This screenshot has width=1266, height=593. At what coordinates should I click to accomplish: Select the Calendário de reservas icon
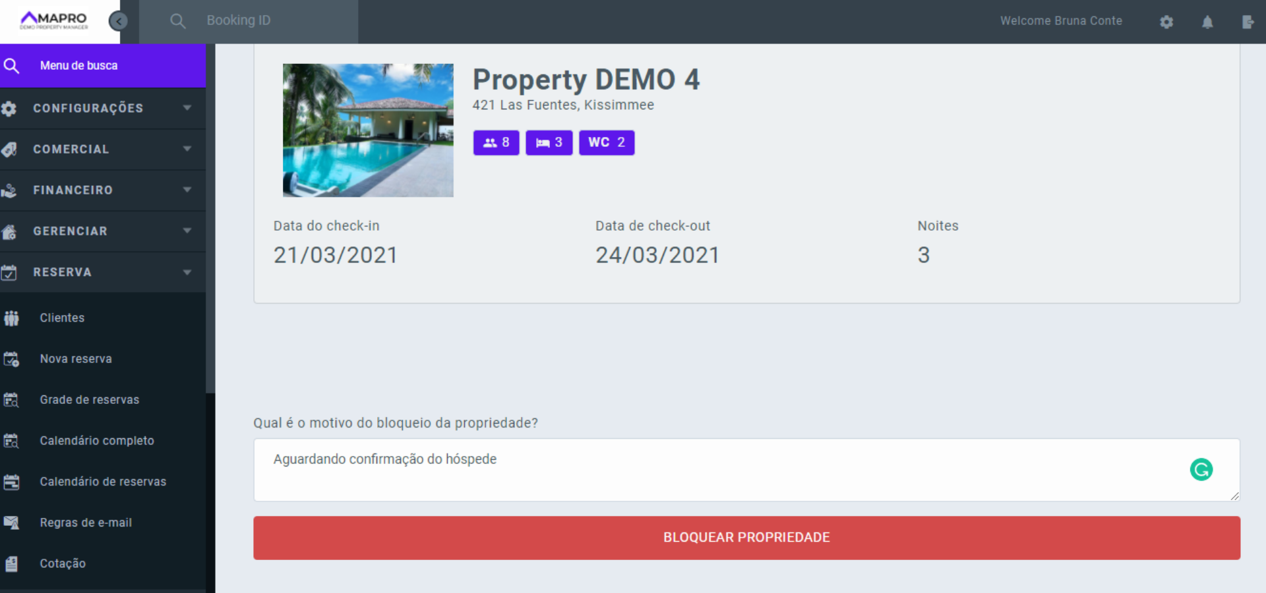pos(12,482)
